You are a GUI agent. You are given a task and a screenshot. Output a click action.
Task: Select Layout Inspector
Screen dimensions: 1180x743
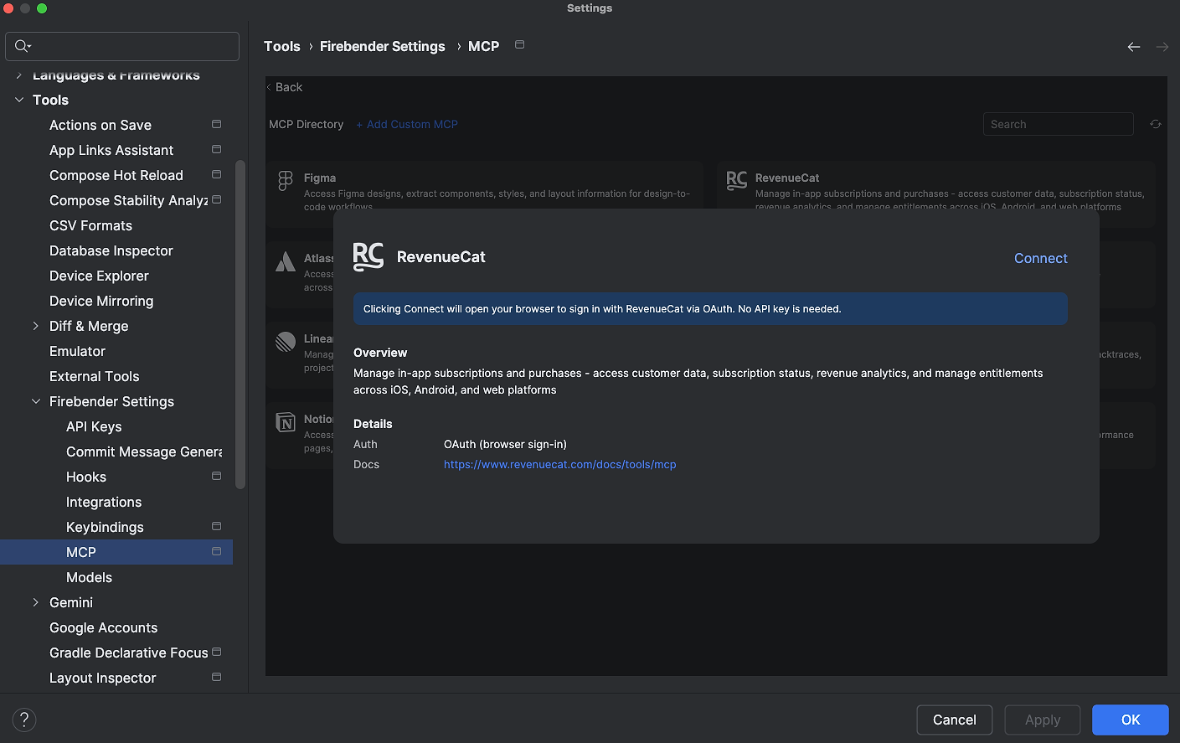(x=103, y=678)
